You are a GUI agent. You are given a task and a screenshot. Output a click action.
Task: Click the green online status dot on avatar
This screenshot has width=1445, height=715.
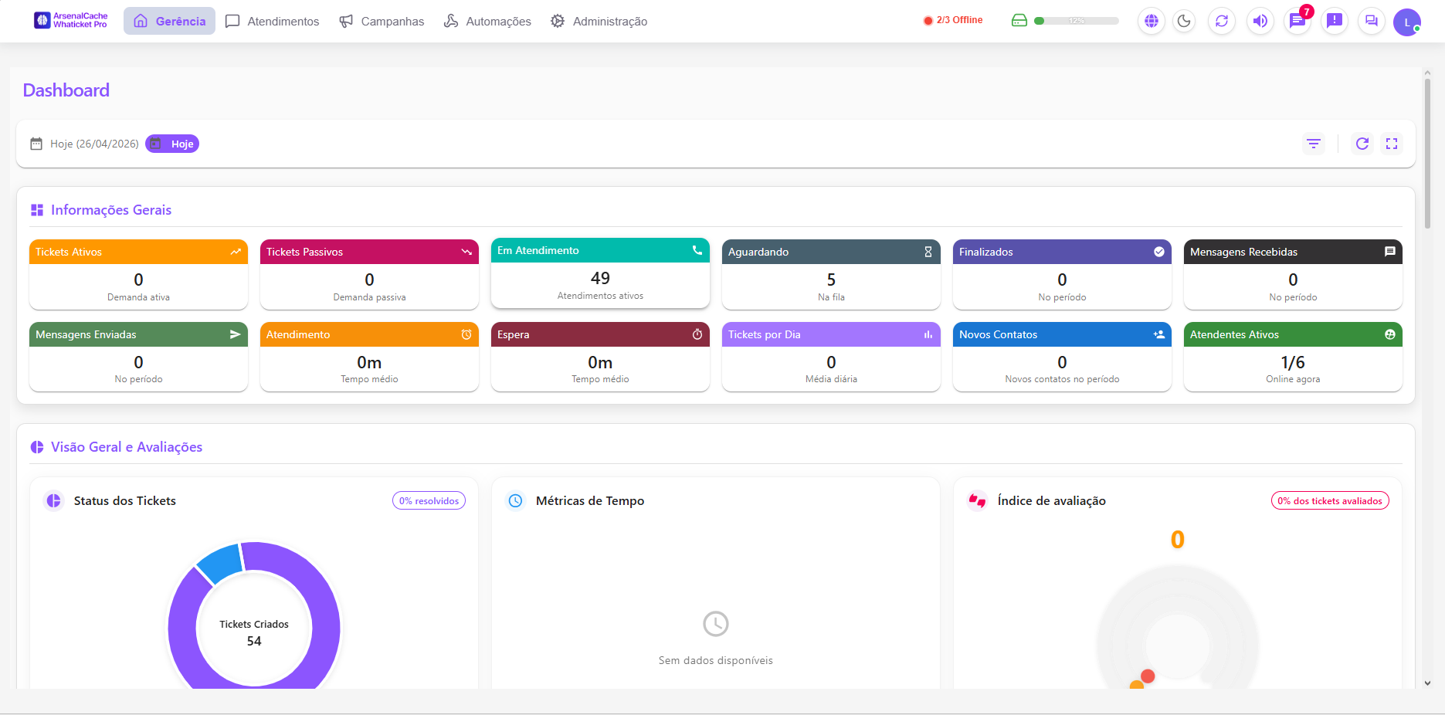(x=1416, y=29)
